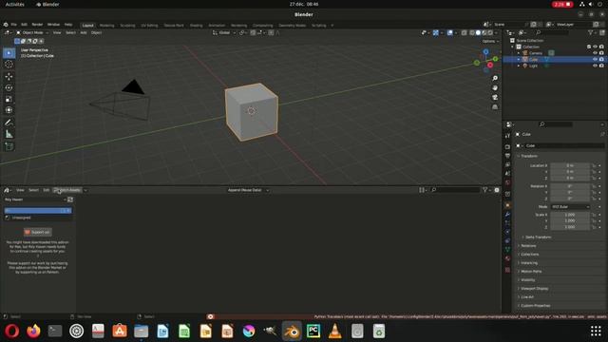Viewport: 608px width, 342px height.
Task: Toggle Collection exclude checkbox in outliner
Action: (589, 47)
